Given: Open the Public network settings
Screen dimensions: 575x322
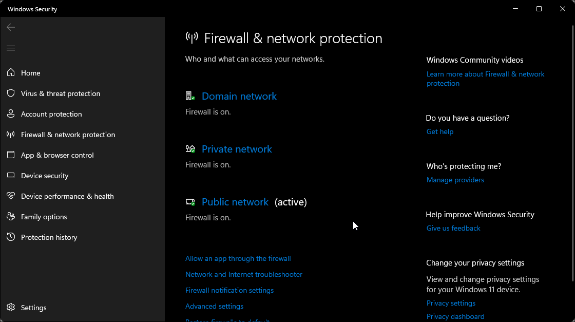Looking at the screenshot, I should pos(235,202).
